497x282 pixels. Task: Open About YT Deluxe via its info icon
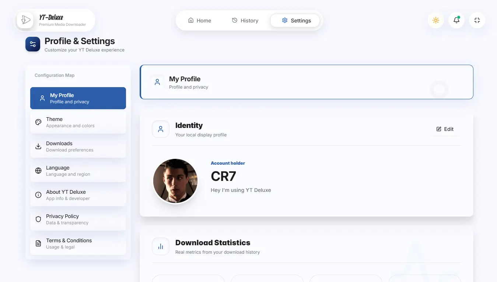click(x=38, y=195)
